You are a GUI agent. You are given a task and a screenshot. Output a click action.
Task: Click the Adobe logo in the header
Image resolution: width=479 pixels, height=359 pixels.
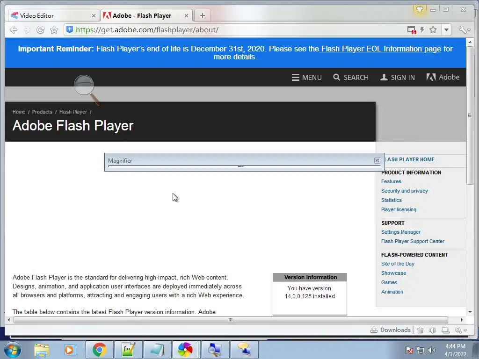pyautogui.click(x=443, y=77)
